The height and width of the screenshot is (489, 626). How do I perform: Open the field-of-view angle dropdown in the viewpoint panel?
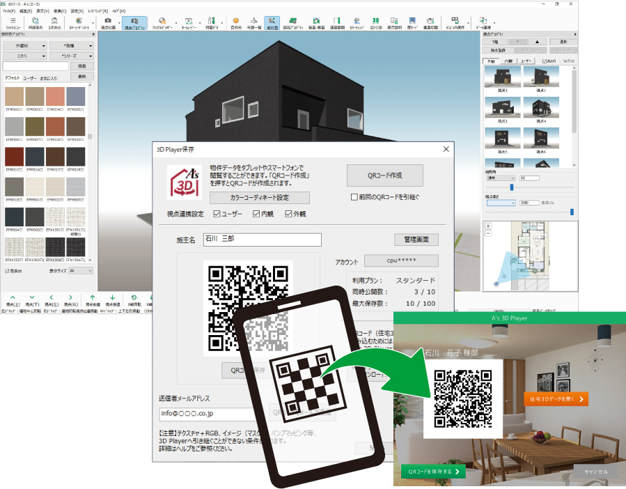tap(501, 178)
